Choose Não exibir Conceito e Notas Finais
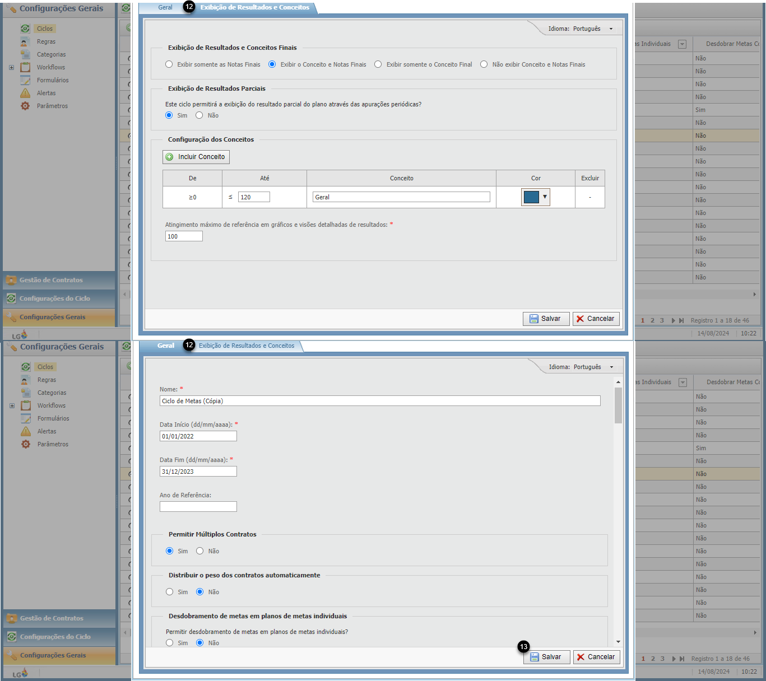This screenshot has width=766, height=681. pos(484,64)
